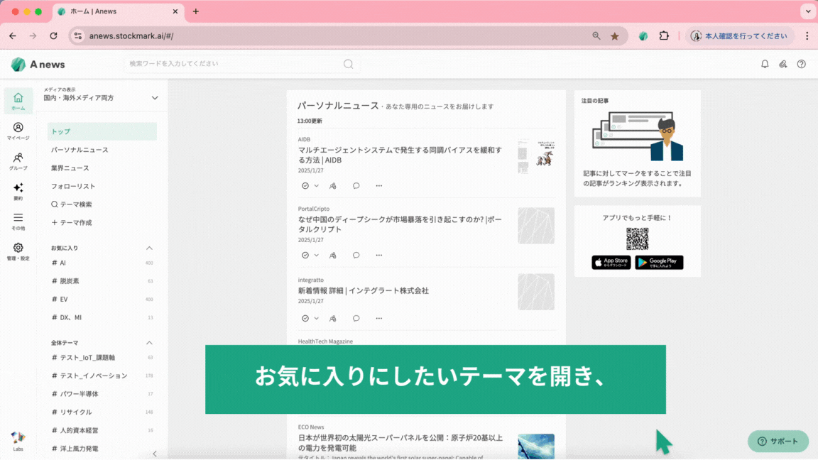The height and width of the screenshot is (460, 818).
Task: Open 管理・設定 gear icon
Action: [18, 251]
